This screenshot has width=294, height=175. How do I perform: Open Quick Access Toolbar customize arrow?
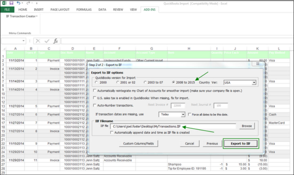coord(36,3)
